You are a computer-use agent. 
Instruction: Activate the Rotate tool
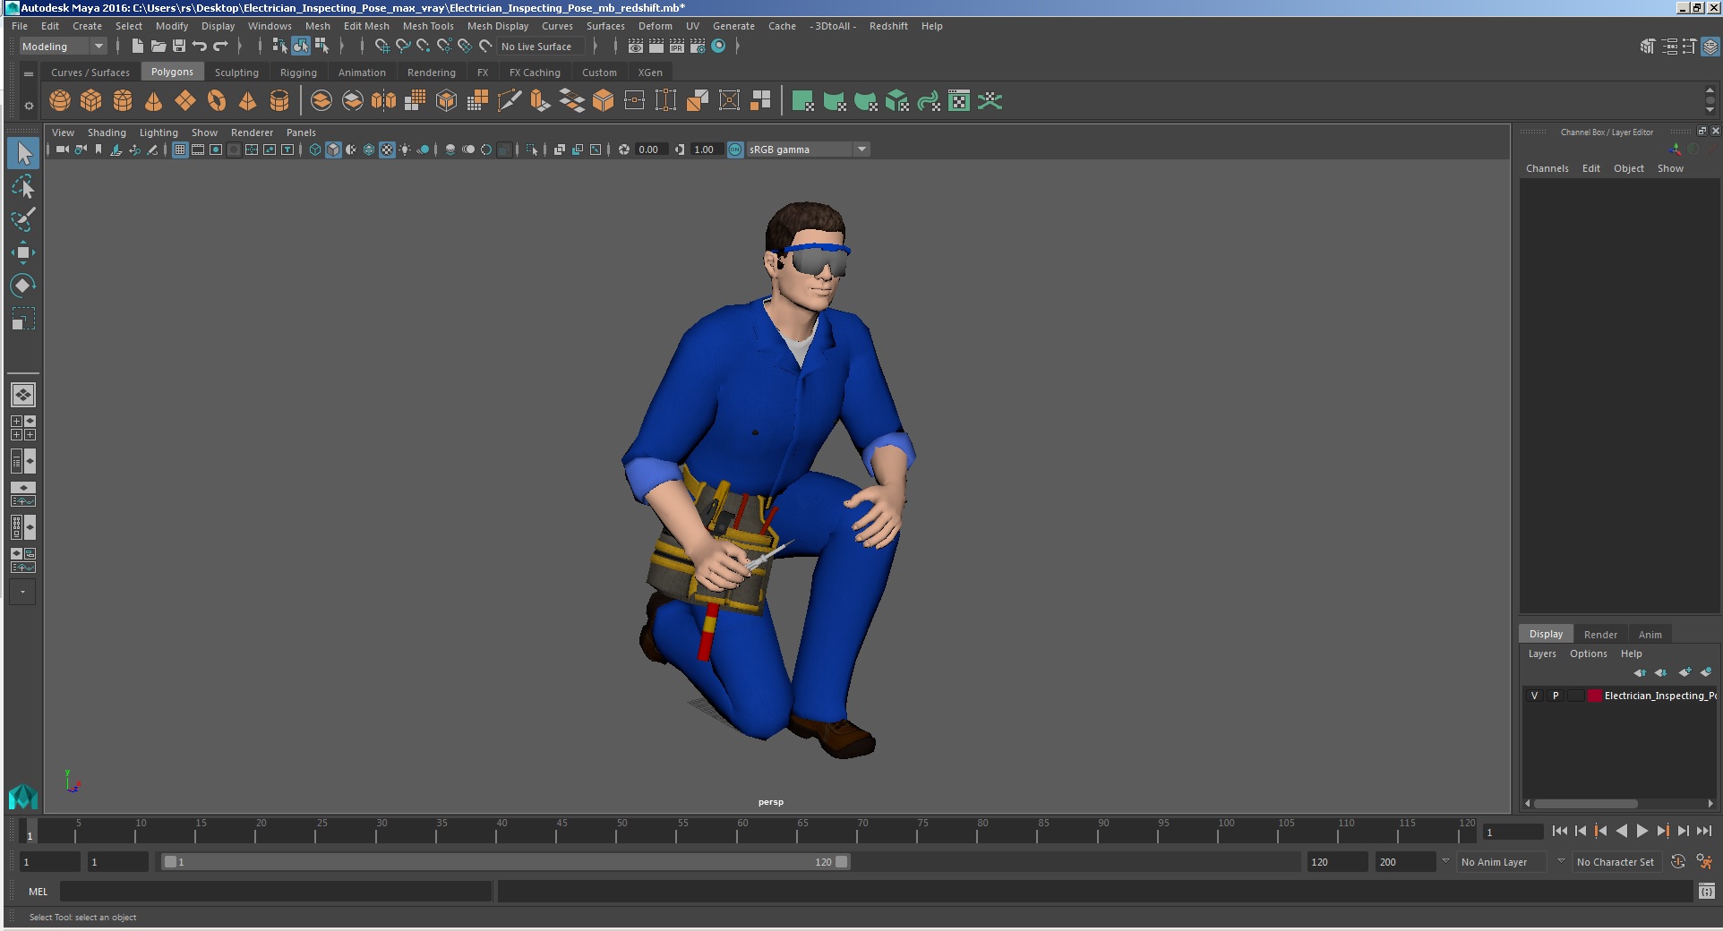(23, 286)
